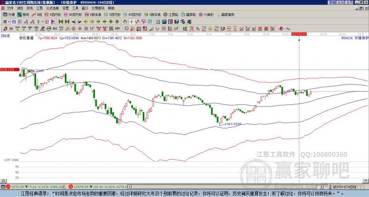This screenshot has width=369, height=197.
Task: Expand the candlestick style dropdown arrow
Action: coord(42,22)
